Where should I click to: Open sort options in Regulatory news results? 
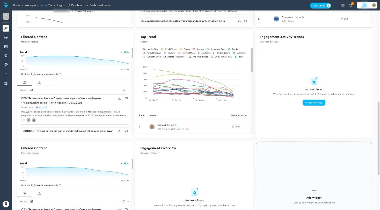[x=126, y=201]
